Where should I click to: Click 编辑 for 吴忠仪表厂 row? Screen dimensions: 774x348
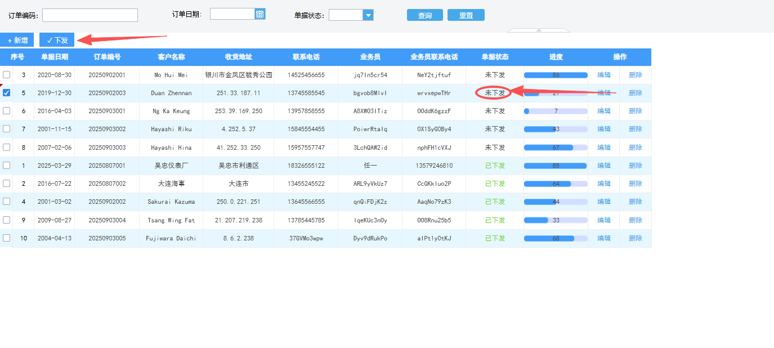[603, 166]
